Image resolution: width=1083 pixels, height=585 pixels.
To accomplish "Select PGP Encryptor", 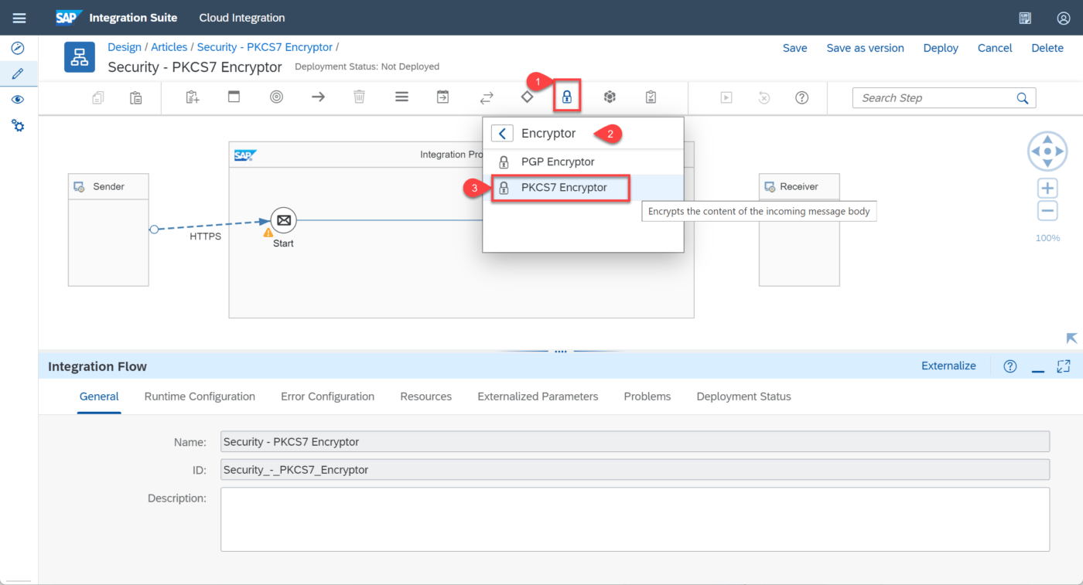I will coord(583,162).
